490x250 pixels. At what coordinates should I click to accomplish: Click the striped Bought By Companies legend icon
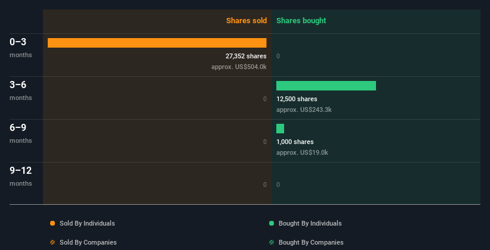[272, 242]
